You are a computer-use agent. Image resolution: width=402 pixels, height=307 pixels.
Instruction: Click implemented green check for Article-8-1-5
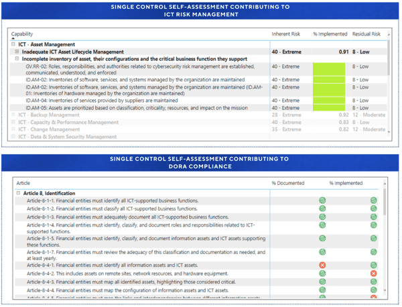(x=374, y=238)
